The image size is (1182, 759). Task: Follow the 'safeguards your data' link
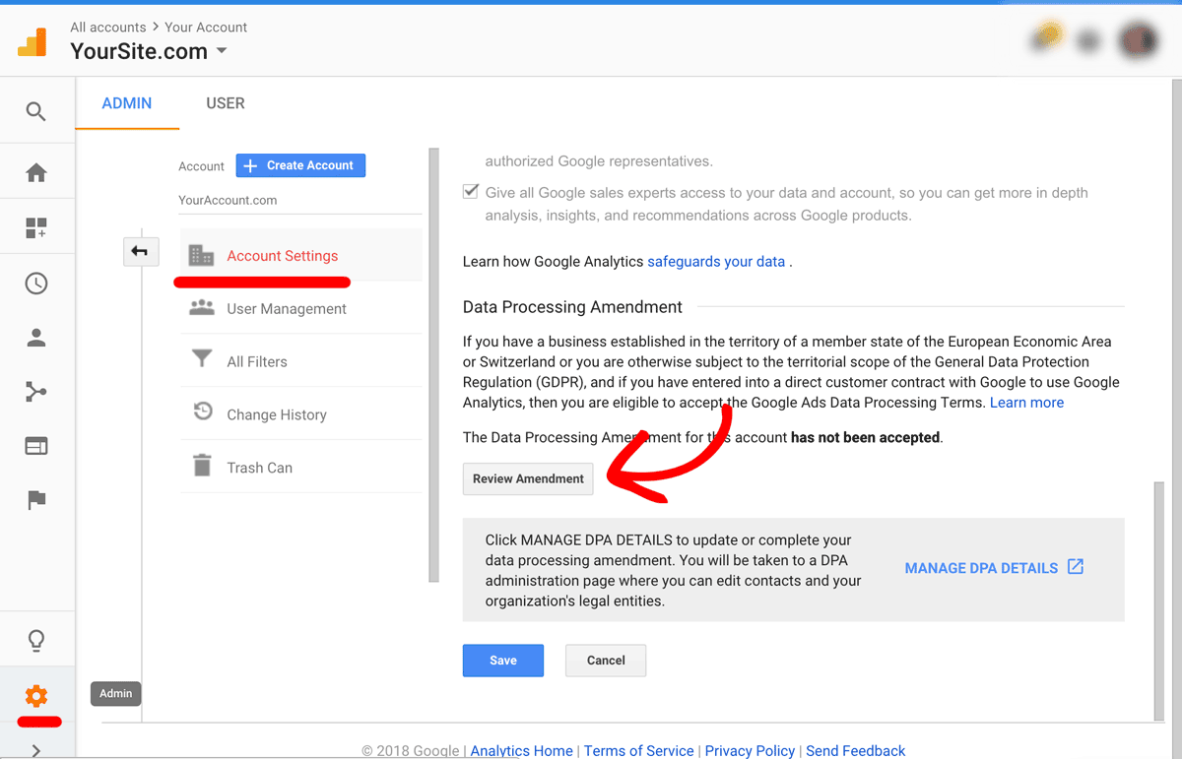[x=716, y=262]
